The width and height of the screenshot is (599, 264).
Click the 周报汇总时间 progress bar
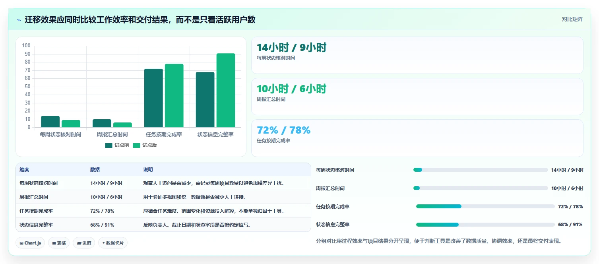tap(481, 188)
